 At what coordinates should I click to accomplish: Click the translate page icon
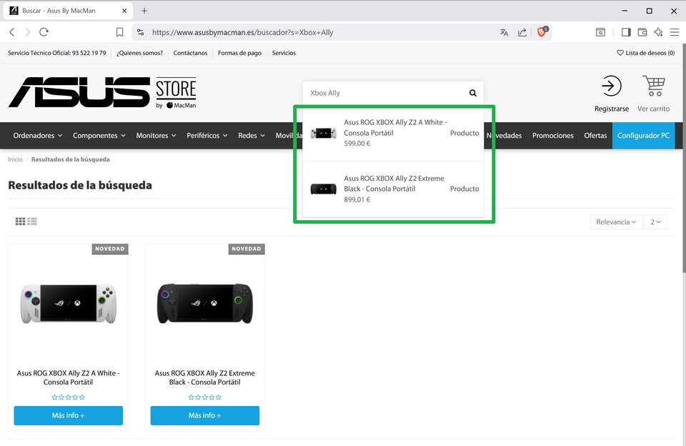(x=504, y=32)
